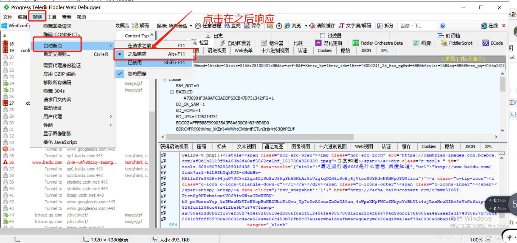Click the 查找 (Find) binoculars icon
Viewport: 517px width, 243px height.
tap(227, 25)
